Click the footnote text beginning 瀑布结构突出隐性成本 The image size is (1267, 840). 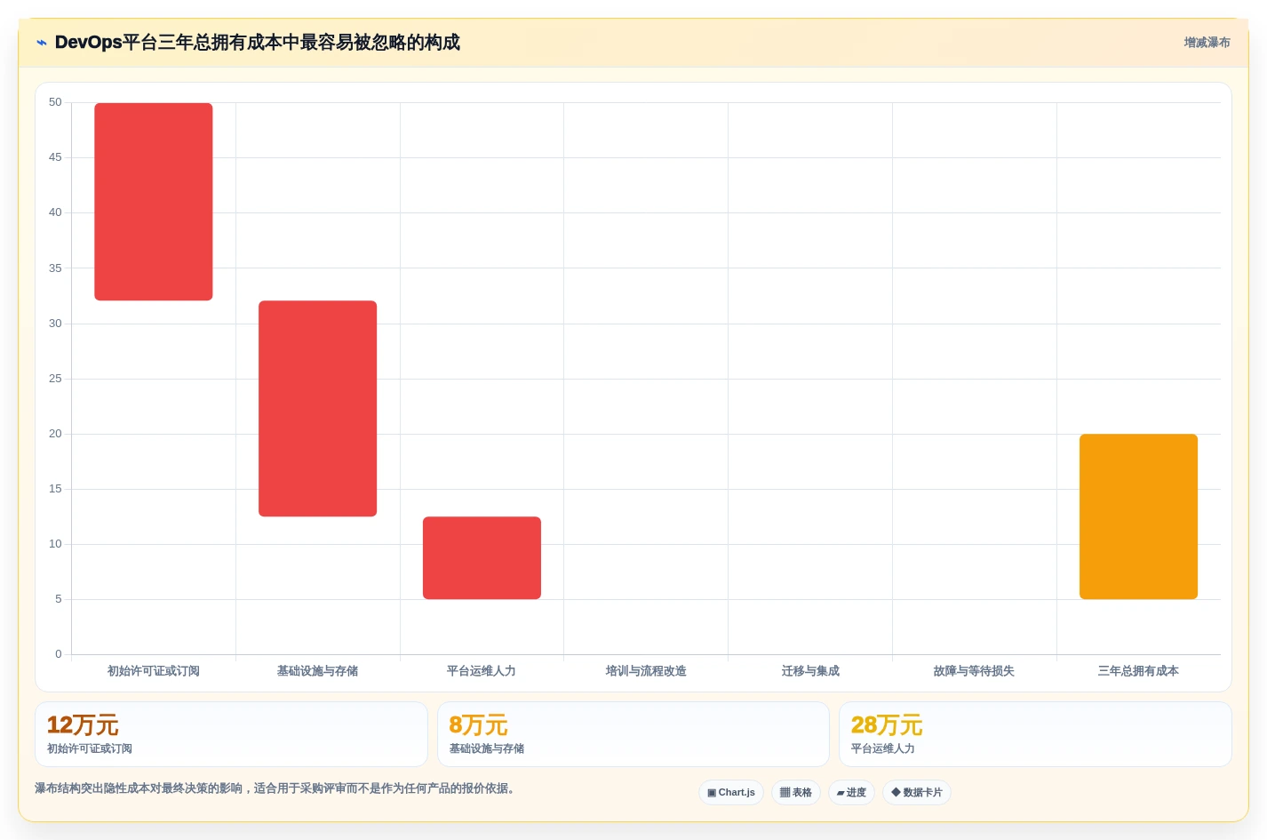277,788
